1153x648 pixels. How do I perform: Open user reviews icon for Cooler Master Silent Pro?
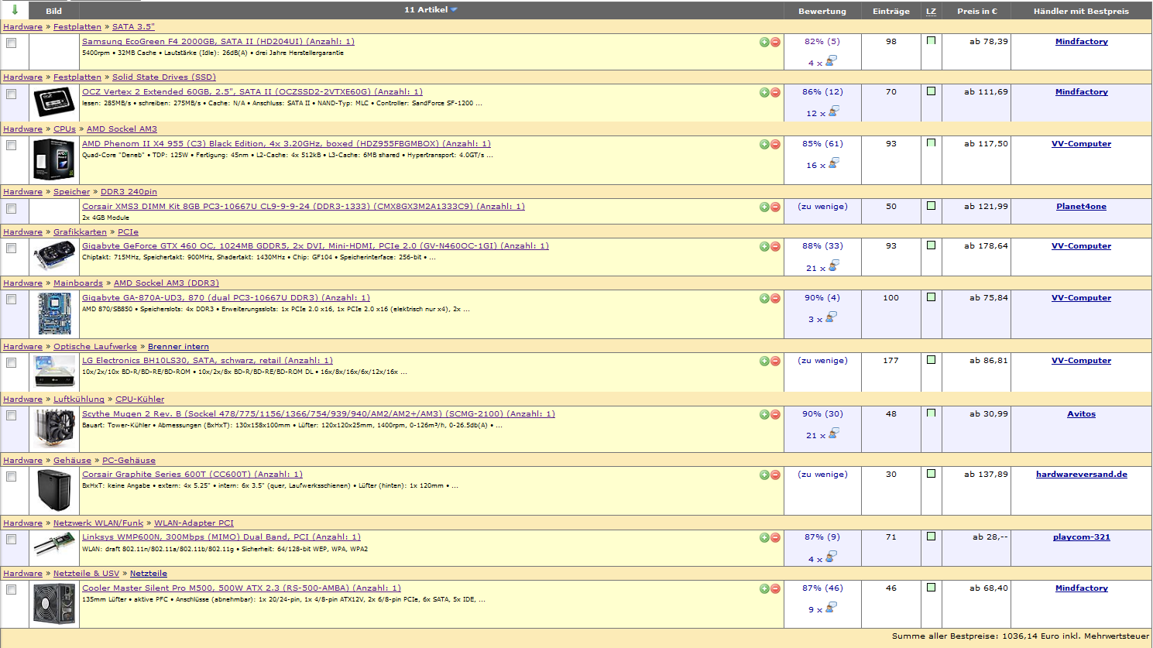click(x=831, y=607)
